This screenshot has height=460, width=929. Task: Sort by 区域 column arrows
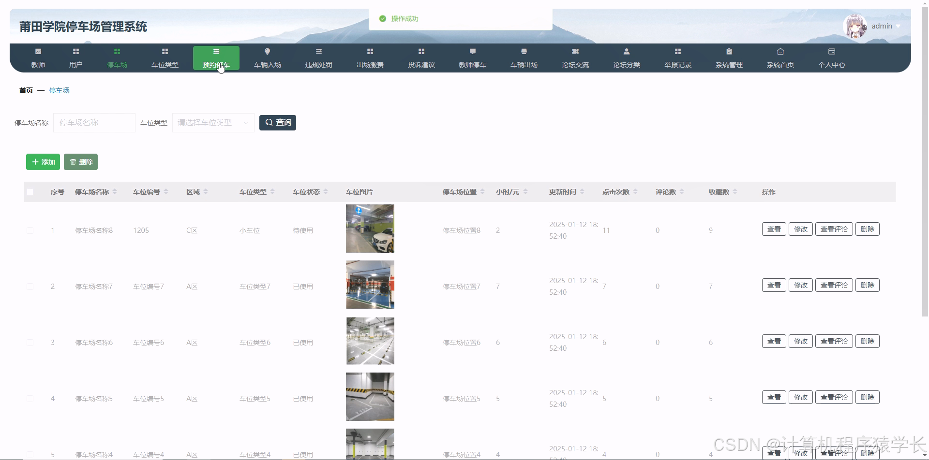click(206, 192)
